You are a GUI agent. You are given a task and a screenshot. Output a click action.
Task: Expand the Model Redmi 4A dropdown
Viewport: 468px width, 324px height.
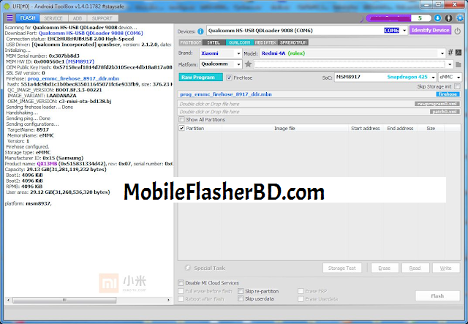click(x=442, y=53)
